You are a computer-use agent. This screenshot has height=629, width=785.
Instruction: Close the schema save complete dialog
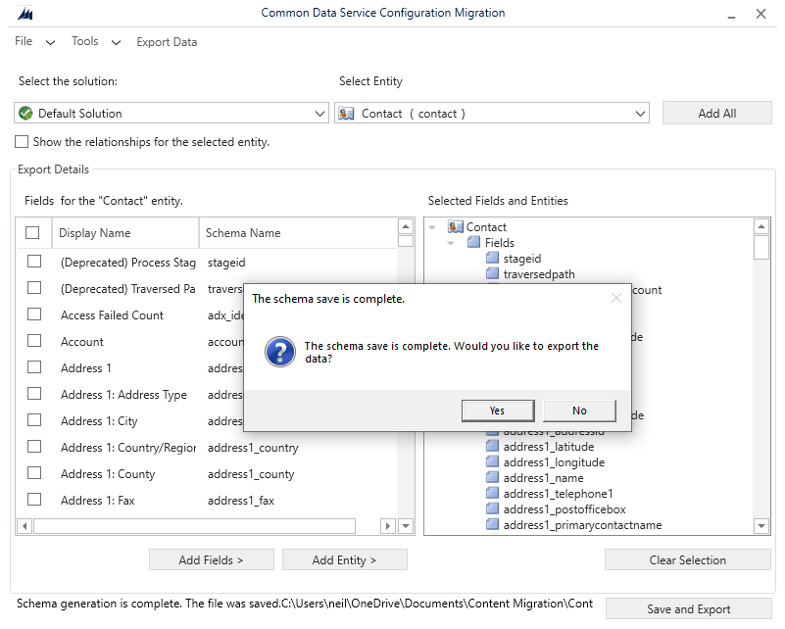[x=616, y=298]
